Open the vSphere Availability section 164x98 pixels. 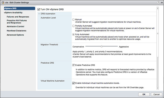pos(13,13)
